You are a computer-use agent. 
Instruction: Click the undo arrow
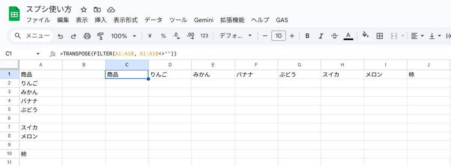[x=61, y=36]
